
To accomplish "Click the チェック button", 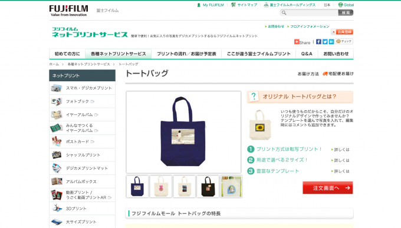I will click(x=344, y=41).
